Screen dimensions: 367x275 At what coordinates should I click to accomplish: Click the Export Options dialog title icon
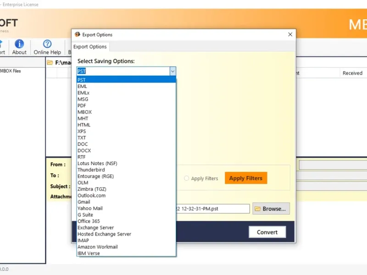(x=77, y=34)
